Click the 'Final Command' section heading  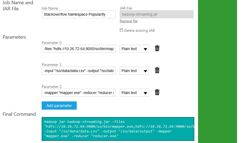(19, 114)
